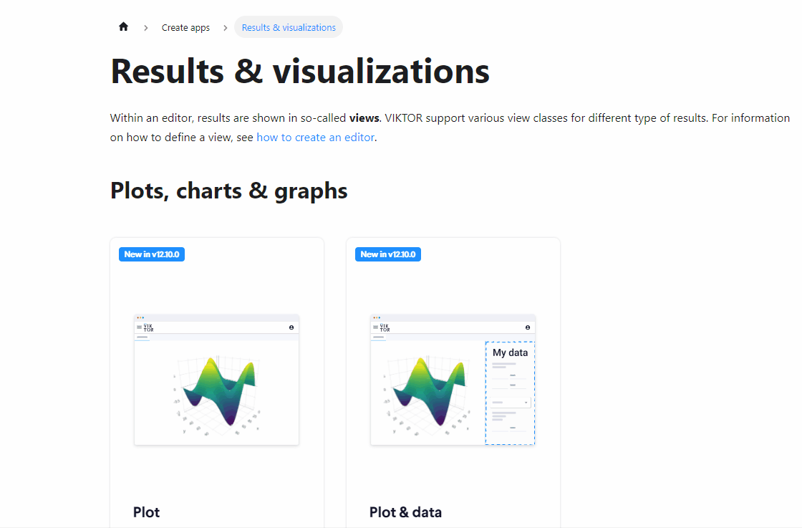Viewport: 802px width, 528px height.
Task: Click hamburger menu icon in Plot & data preview
Action: (375, 327)
